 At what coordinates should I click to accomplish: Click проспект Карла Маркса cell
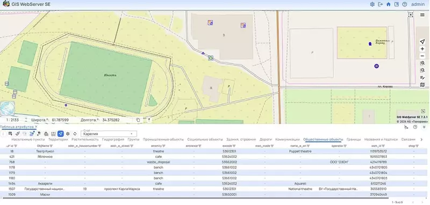coord(122,189)
